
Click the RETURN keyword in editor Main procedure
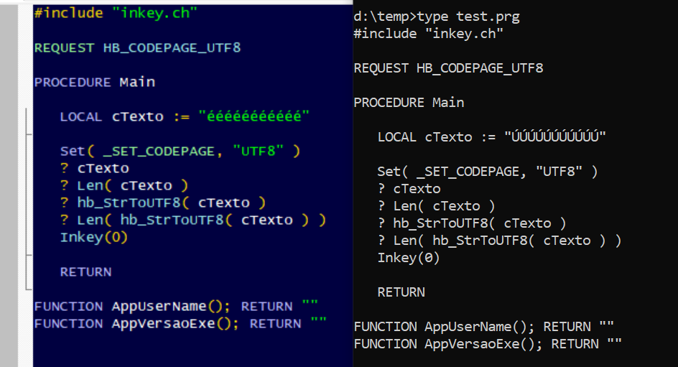point(85,271)
